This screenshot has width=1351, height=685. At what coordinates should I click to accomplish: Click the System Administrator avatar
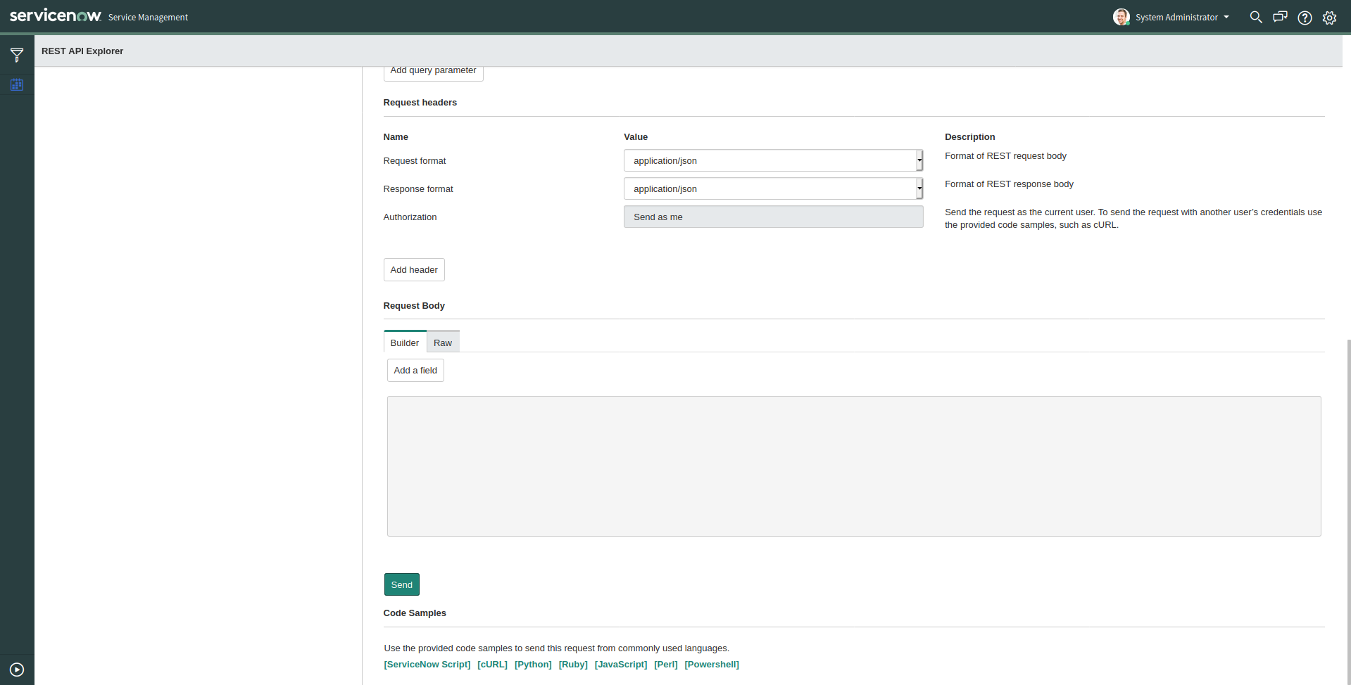1121,17
